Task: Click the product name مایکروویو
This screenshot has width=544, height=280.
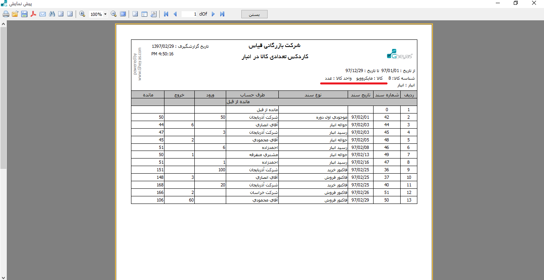Action: [364, 78]
